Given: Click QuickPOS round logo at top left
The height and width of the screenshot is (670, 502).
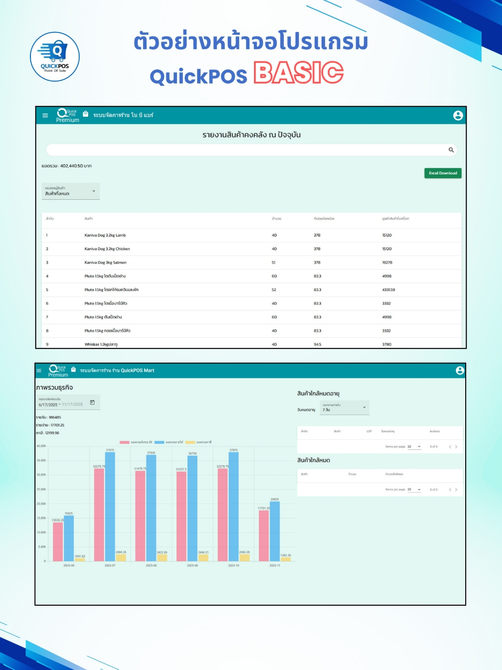Looking at the screenshot, I should tap(55, 57).
